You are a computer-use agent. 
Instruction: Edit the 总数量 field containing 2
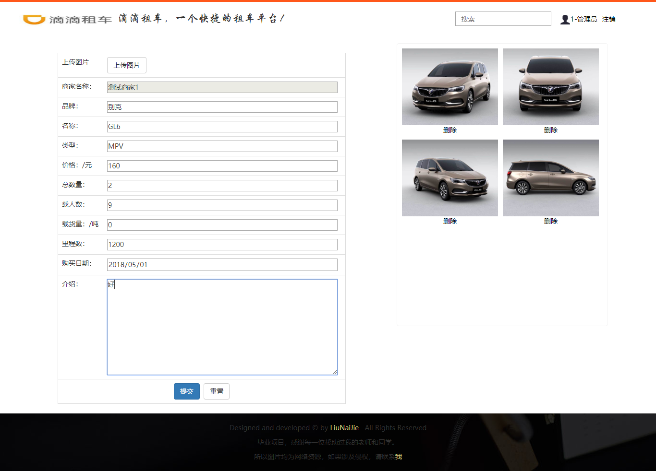tap(222, 186)
